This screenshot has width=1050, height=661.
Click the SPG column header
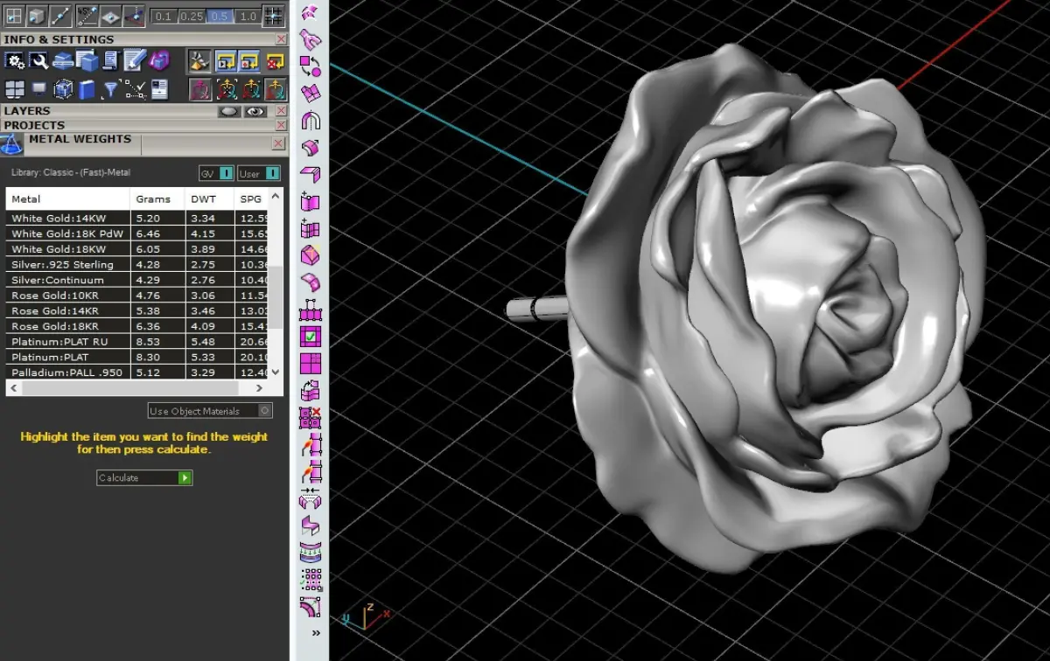252,199
